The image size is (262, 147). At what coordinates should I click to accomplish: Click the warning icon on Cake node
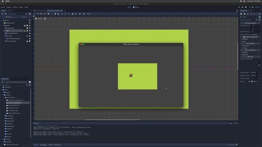pos(25,31)
